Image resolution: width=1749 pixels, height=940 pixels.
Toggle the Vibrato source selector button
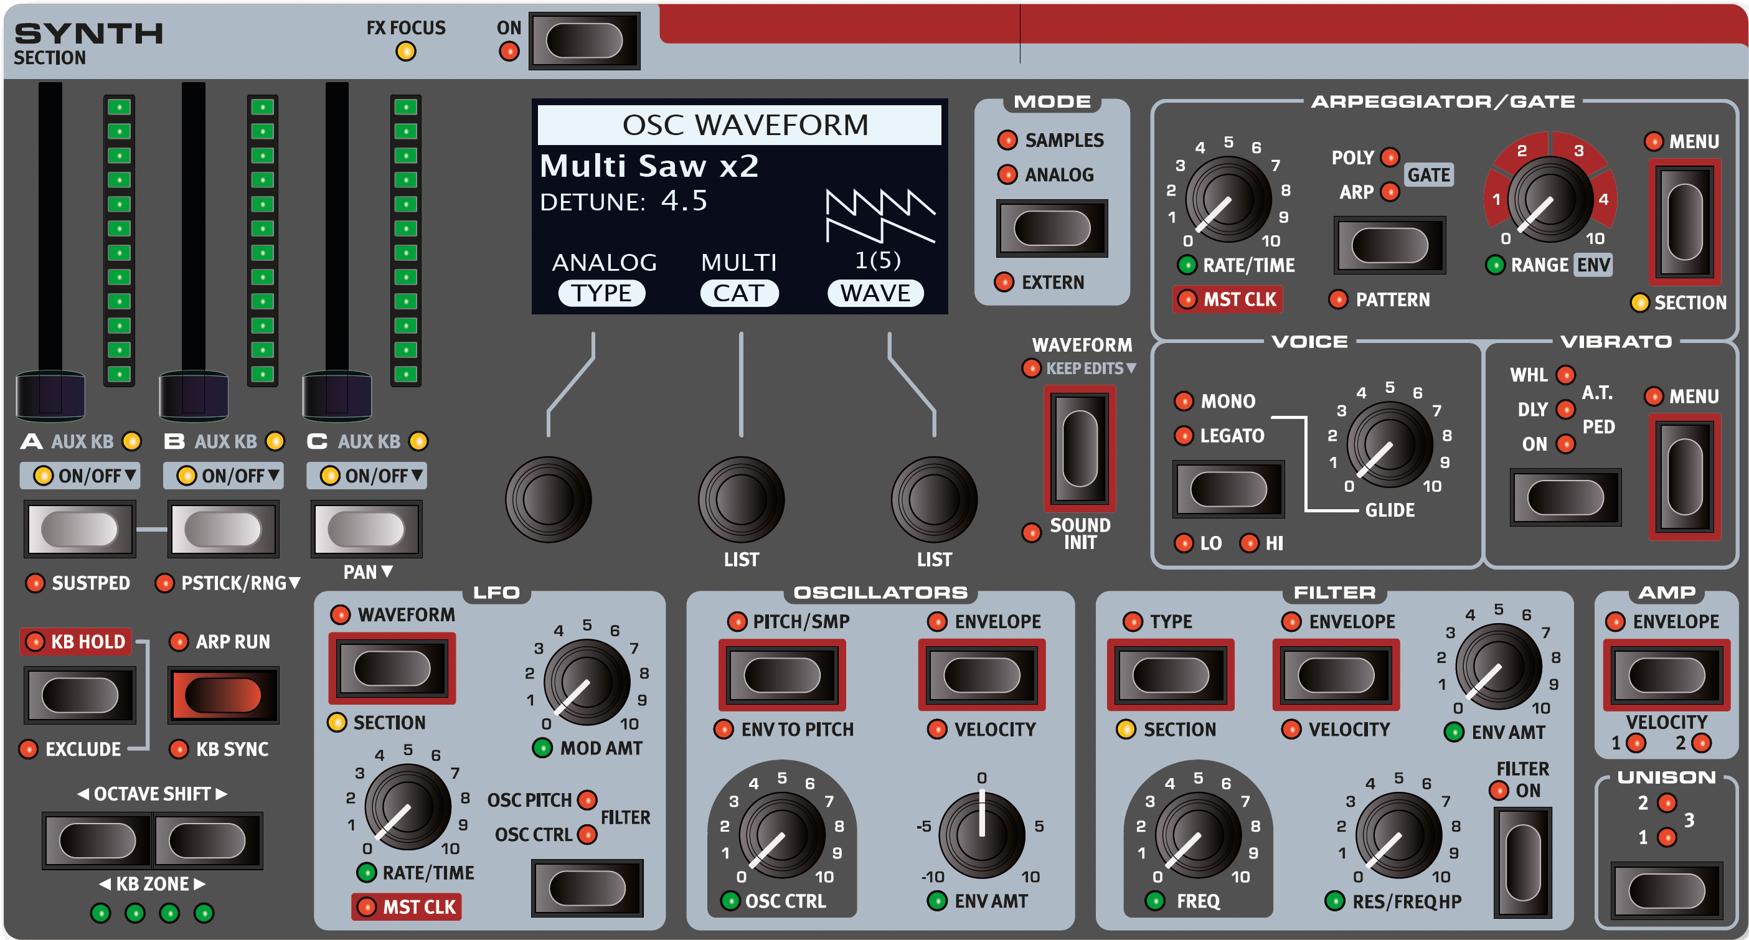1565,497
